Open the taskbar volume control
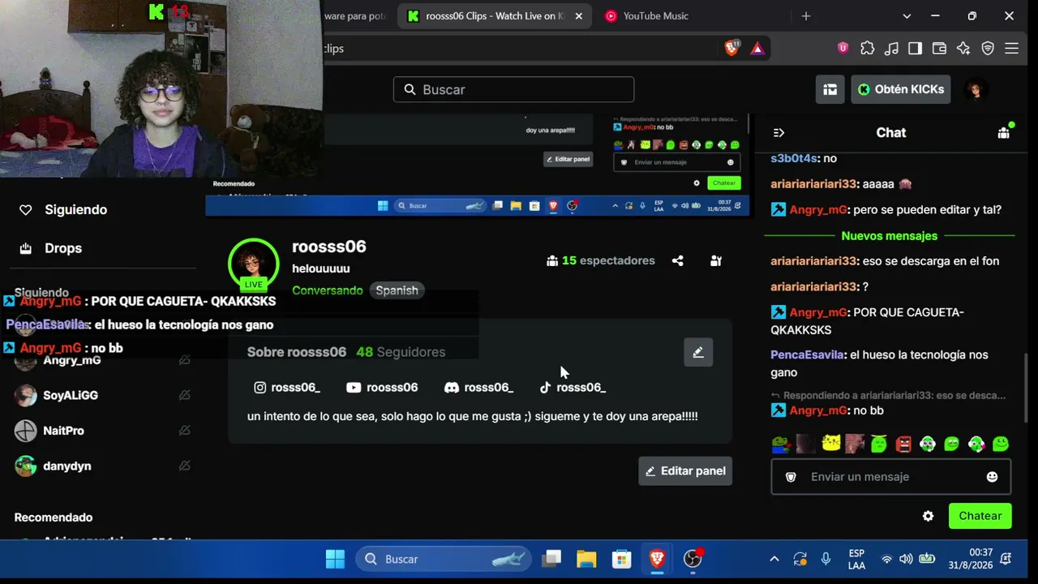Viewport: 1038px width, 584px height. (x=906, y=559)
